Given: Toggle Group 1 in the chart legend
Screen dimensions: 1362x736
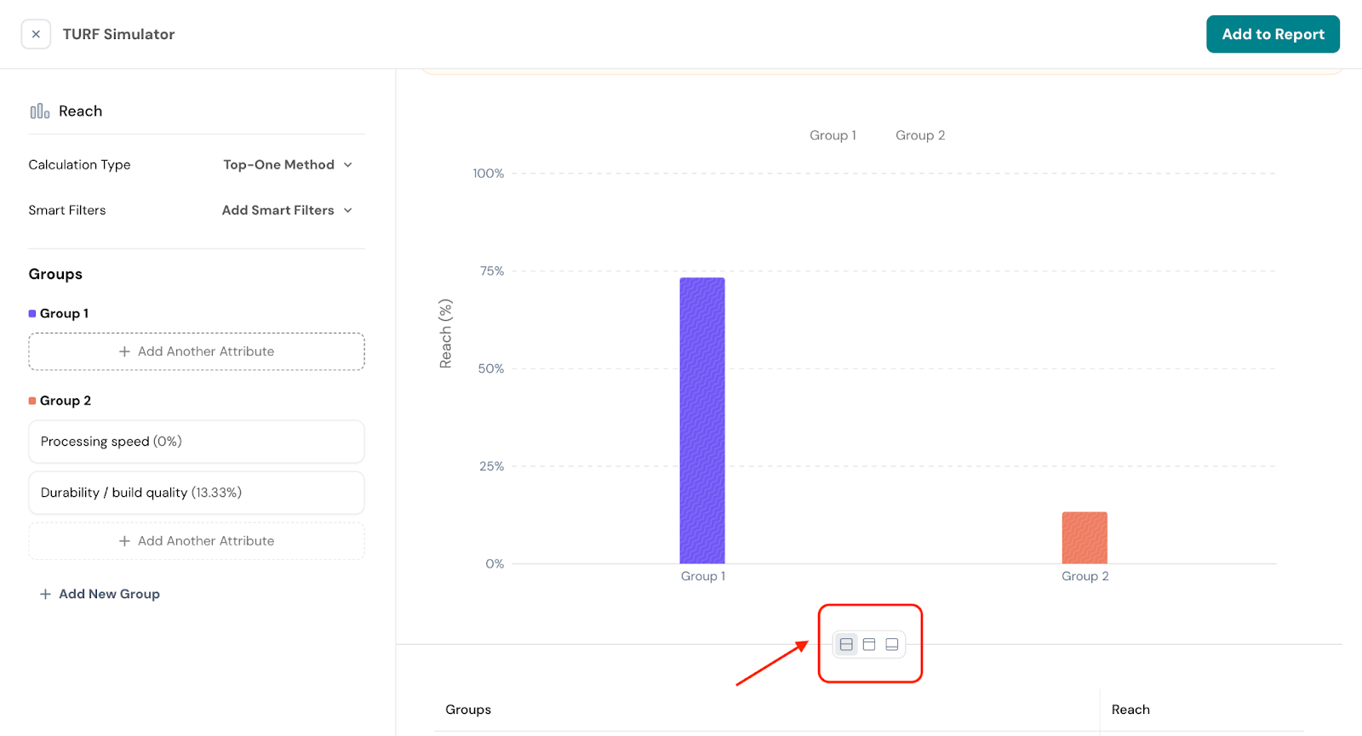Looking at the screenshot, I should pos(832,135).
